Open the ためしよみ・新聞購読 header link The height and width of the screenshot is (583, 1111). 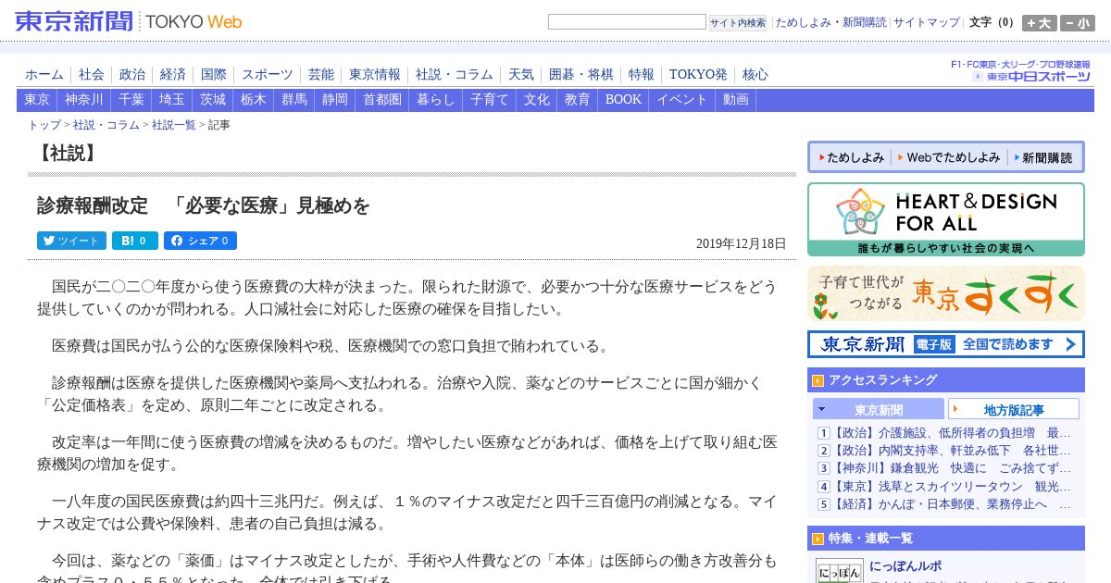[x=830, y=22]
